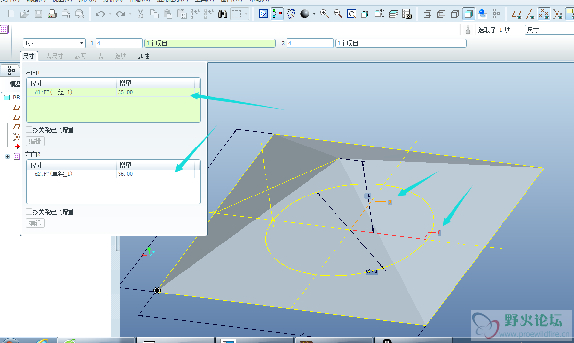This screenshot has width=574, height=343.
Task: Toggle datum points display icon
Action: (x=544, y=14)
